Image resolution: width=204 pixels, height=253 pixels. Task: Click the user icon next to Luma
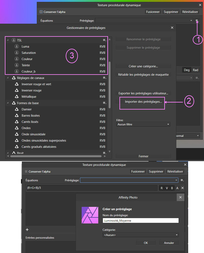coord(17,46)
